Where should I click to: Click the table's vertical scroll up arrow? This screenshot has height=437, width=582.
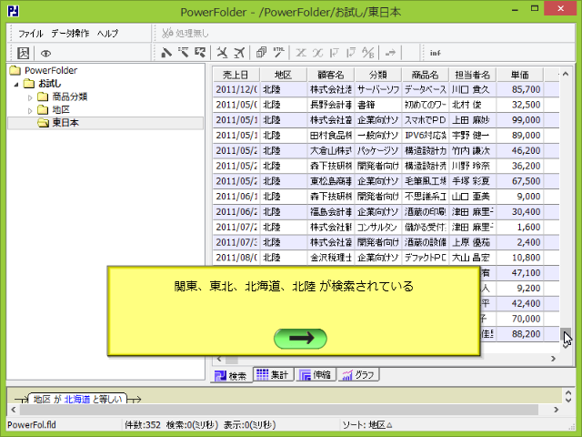(566, 74)
